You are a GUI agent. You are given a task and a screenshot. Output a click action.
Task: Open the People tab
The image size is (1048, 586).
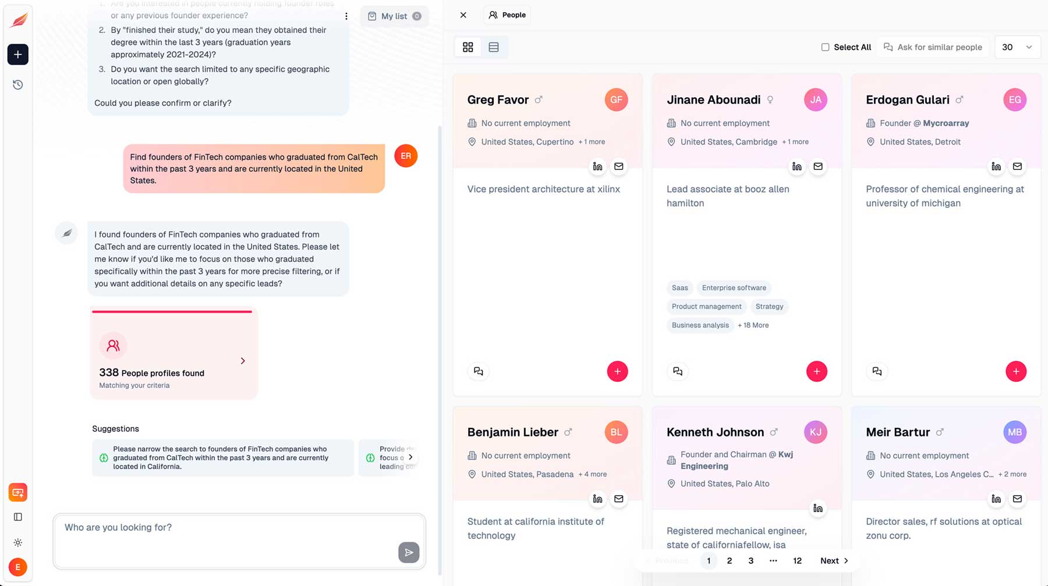pyautogui.click(x=507, y=15)
